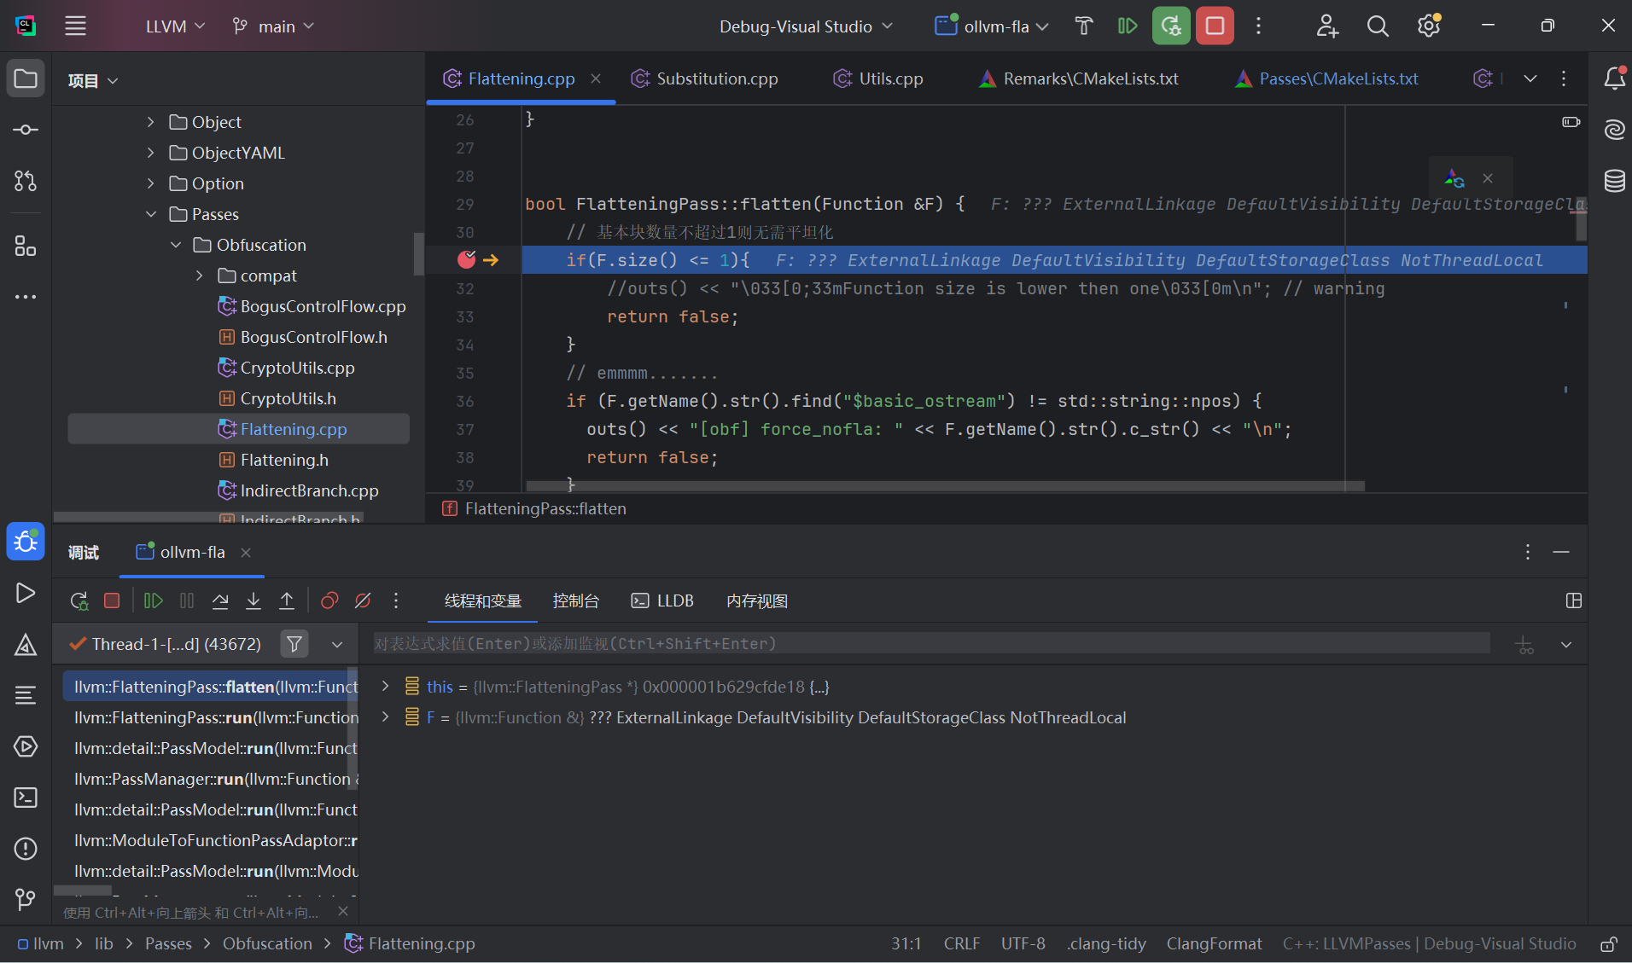Show hidden editor tabs dropdown
This screenshot has width=1632, height=963.
pyautogui.click(x=1530, y=78)
